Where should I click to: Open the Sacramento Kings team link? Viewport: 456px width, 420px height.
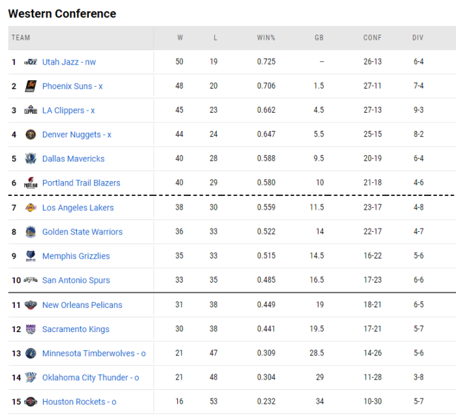[x=76, y=329]
